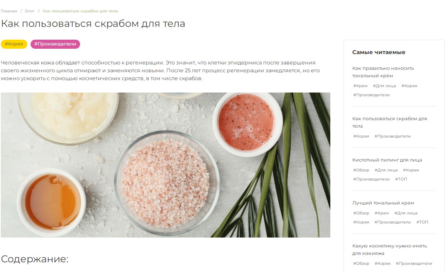Viewport: 448px width, 271px height.
Task: Open article Какую косметику нужно иметь для макияжа
Action: pos(389,250)
